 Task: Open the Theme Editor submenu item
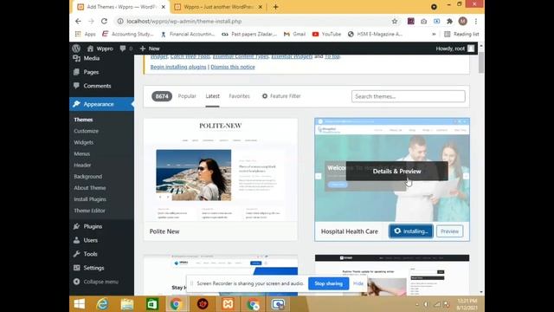(89, 211)
